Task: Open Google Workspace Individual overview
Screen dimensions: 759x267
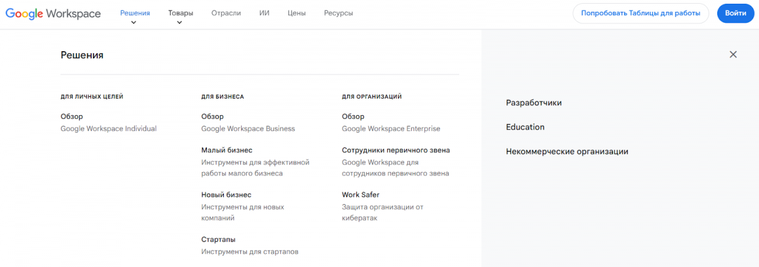Action: (108, 123)
